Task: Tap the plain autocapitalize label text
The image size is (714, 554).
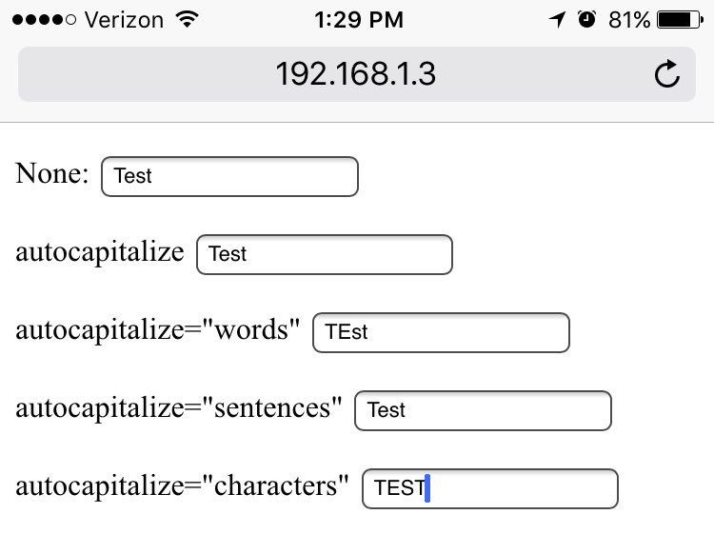Action: (x=100, y=252)
